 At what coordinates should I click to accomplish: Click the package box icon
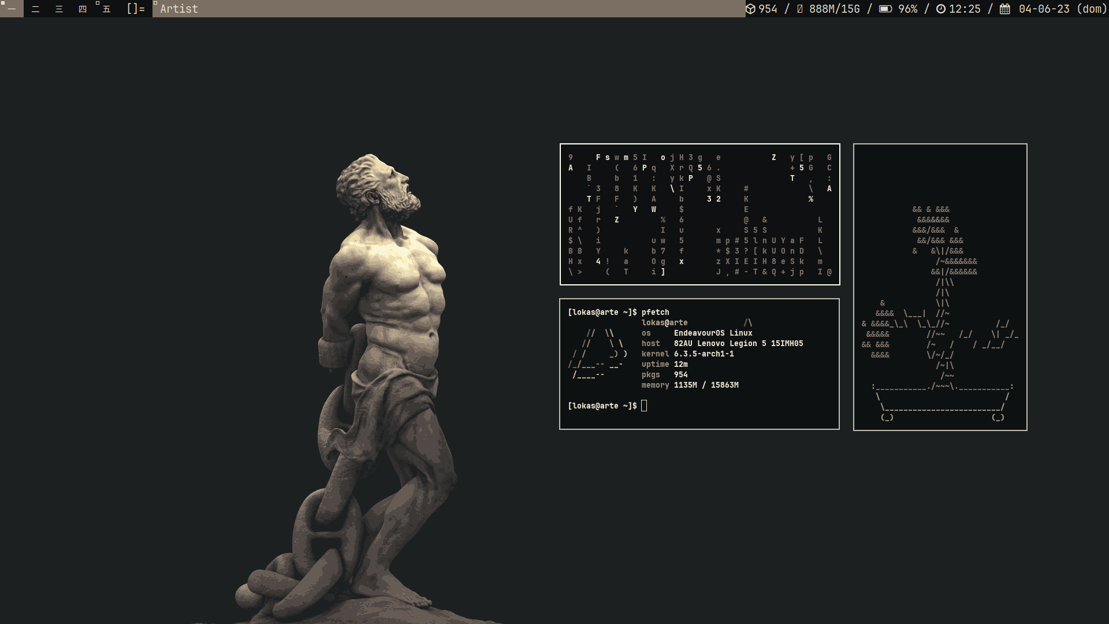(750, 9)
